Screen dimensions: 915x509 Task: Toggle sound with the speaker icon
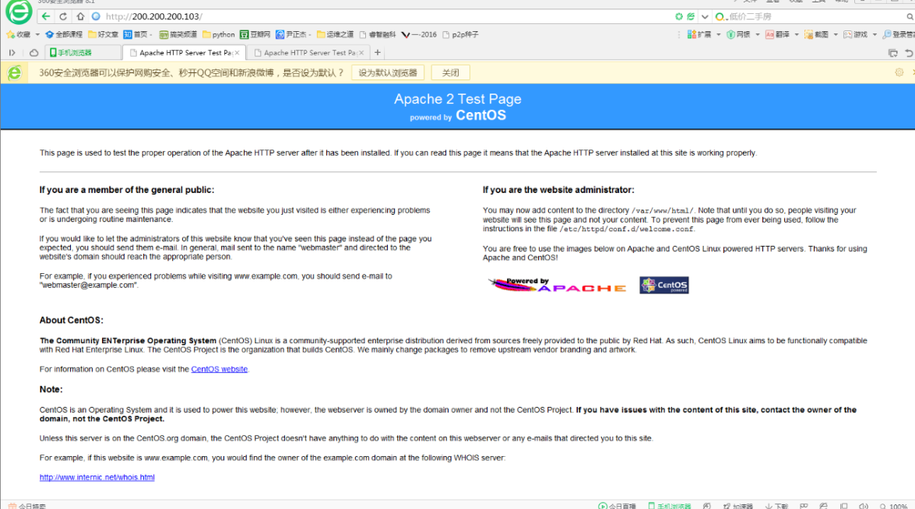(864, 506)
